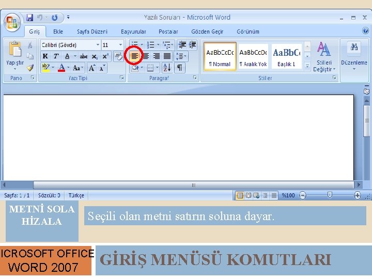Open the Office Button menu

pos(12,23)
